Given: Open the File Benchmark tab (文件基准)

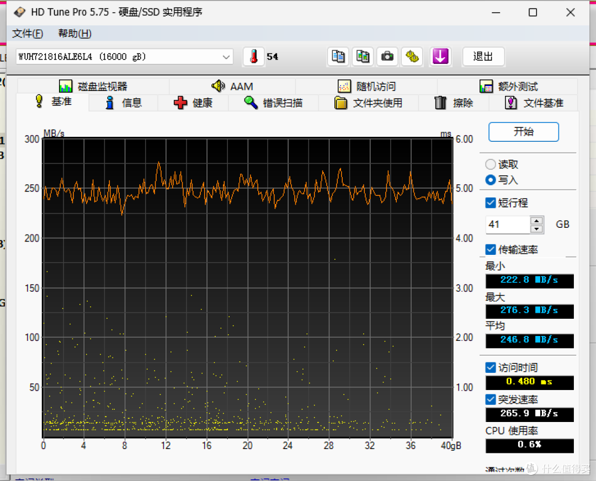Looking at the screenshot, I should coord(534,103).
